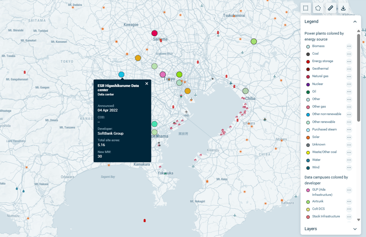Click the Geothermal legend label

(322, 69)
